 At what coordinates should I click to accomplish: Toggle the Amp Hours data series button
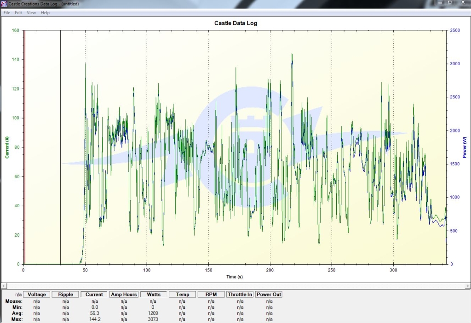[x=124, y=295]
